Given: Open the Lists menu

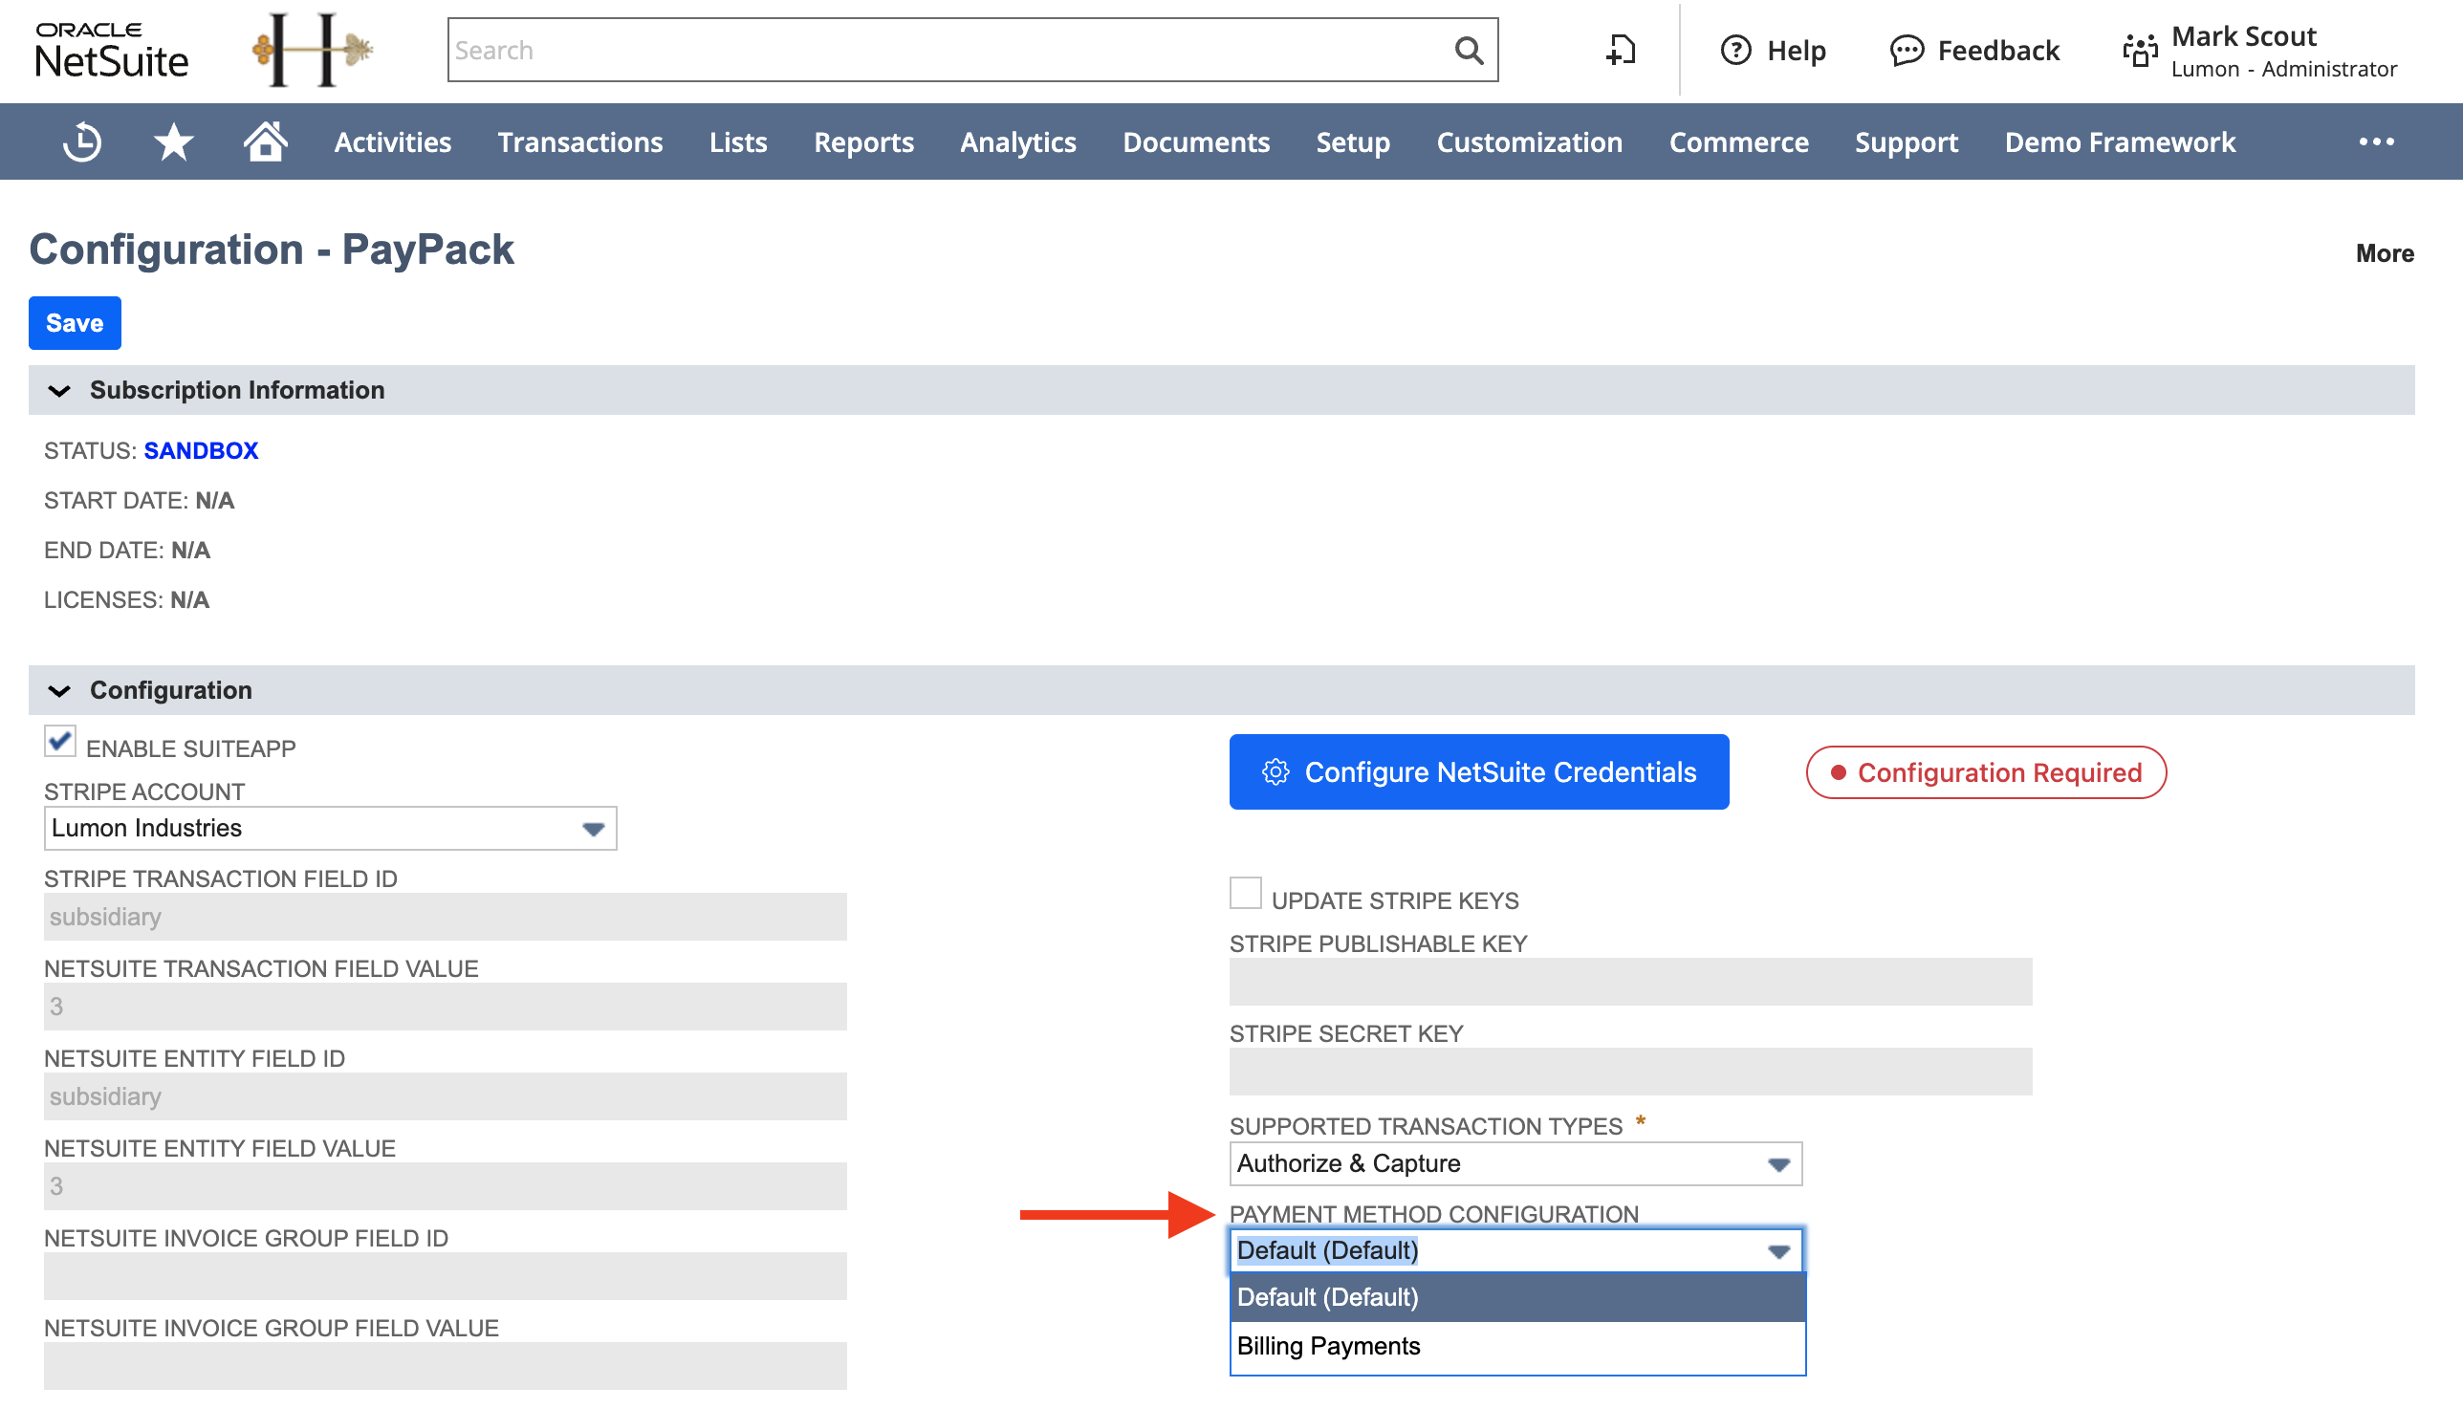Looking at the screenshot, I should (x=738, y=142).
